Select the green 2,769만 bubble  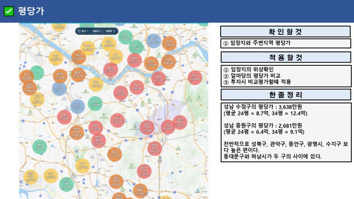[95, 103]
